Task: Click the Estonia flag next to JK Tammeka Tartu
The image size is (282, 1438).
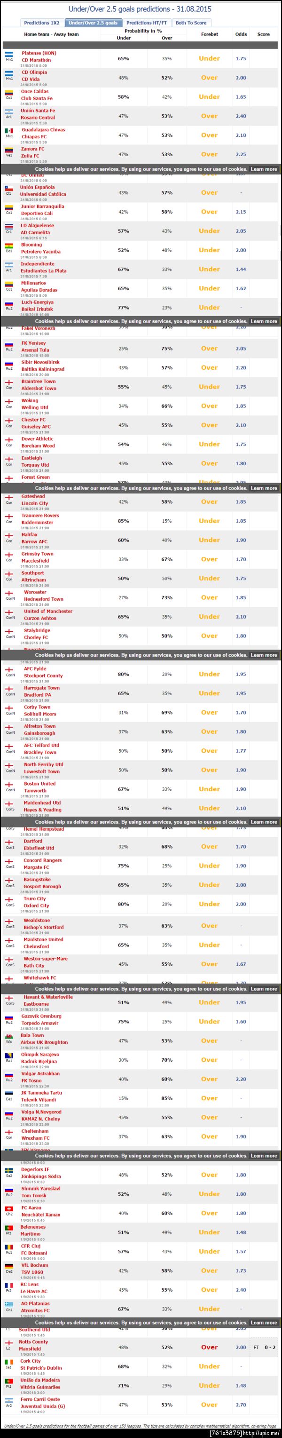Action: pos(9,1094)
